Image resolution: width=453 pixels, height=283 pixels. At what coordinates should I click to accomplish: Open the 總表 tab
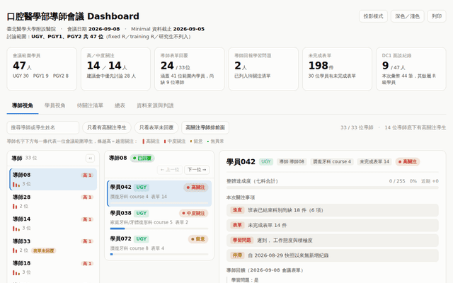click(x=120, y=105)
